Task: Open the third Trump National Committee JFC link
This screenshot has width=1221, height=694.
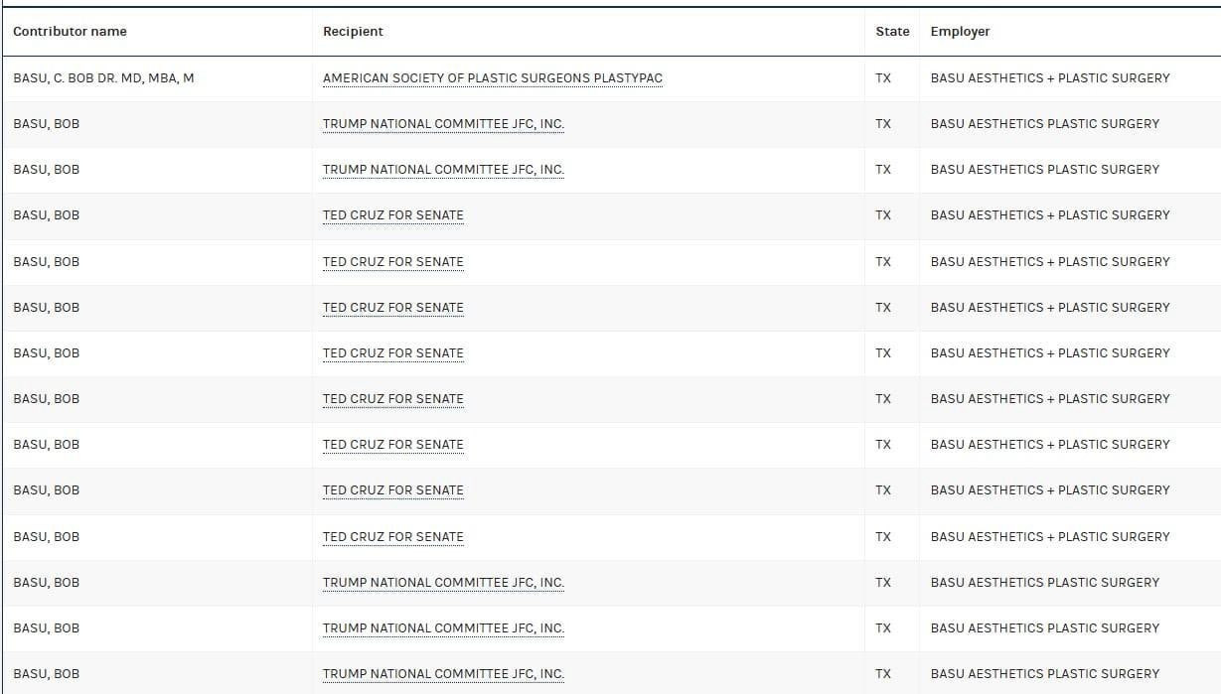Action: [x=443, y=582]
